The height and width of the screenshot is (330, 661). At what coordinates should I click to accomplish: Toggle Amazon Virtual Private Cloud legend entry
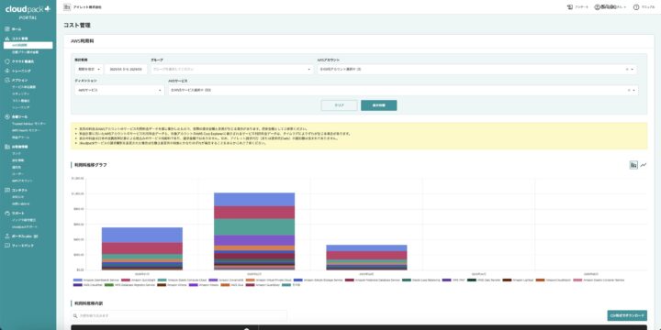pyautogui.click(x=268, y=280)
